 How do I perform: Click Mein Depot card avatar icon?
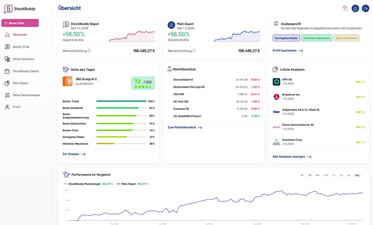pyautogui.click(x=171, y=25)
